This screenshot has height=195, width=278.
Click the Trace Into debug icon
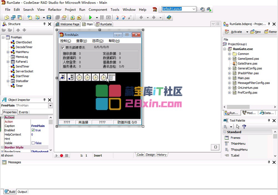click(117, 17)
